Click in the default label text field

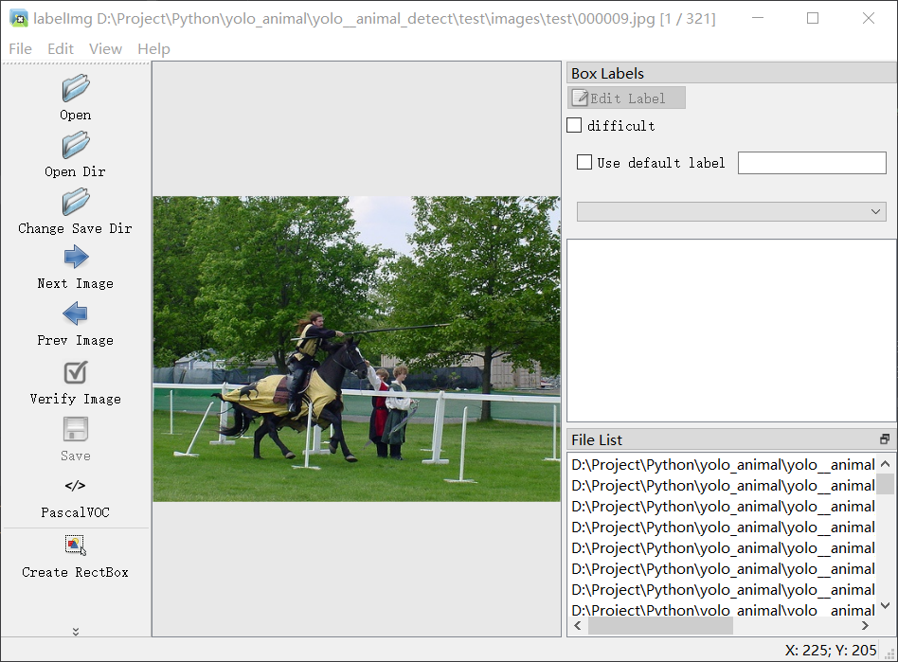point(812,163)
